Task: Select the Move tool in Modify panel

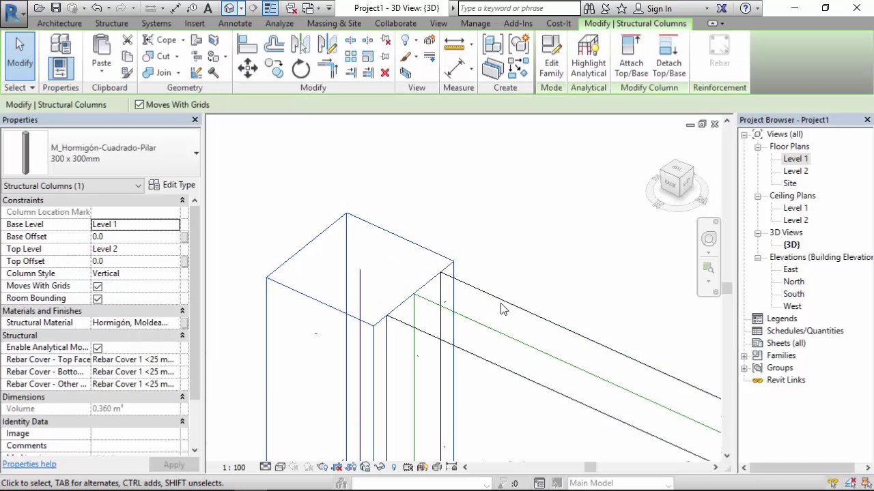Action: [247, 69]
